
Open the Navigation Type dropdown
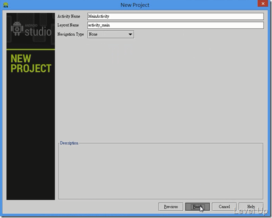click(x=111, y=34)
